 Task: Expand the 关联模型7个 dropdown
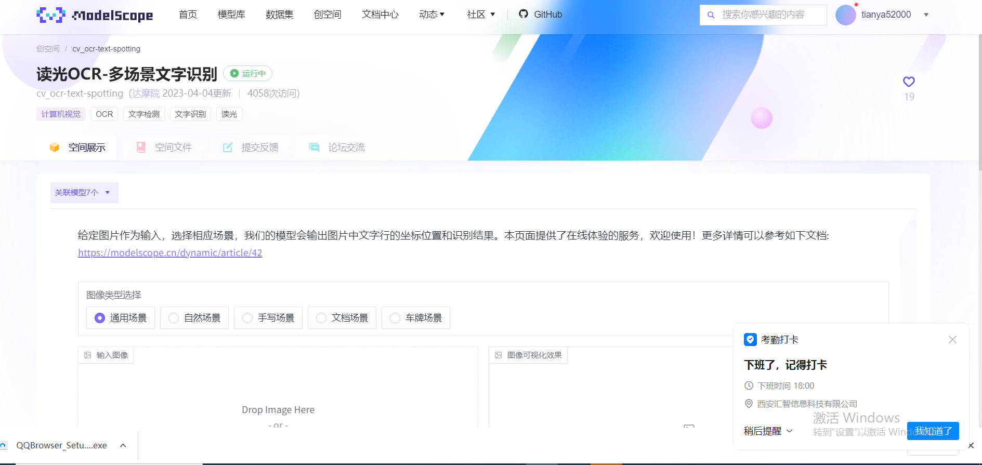pos(84,193)
